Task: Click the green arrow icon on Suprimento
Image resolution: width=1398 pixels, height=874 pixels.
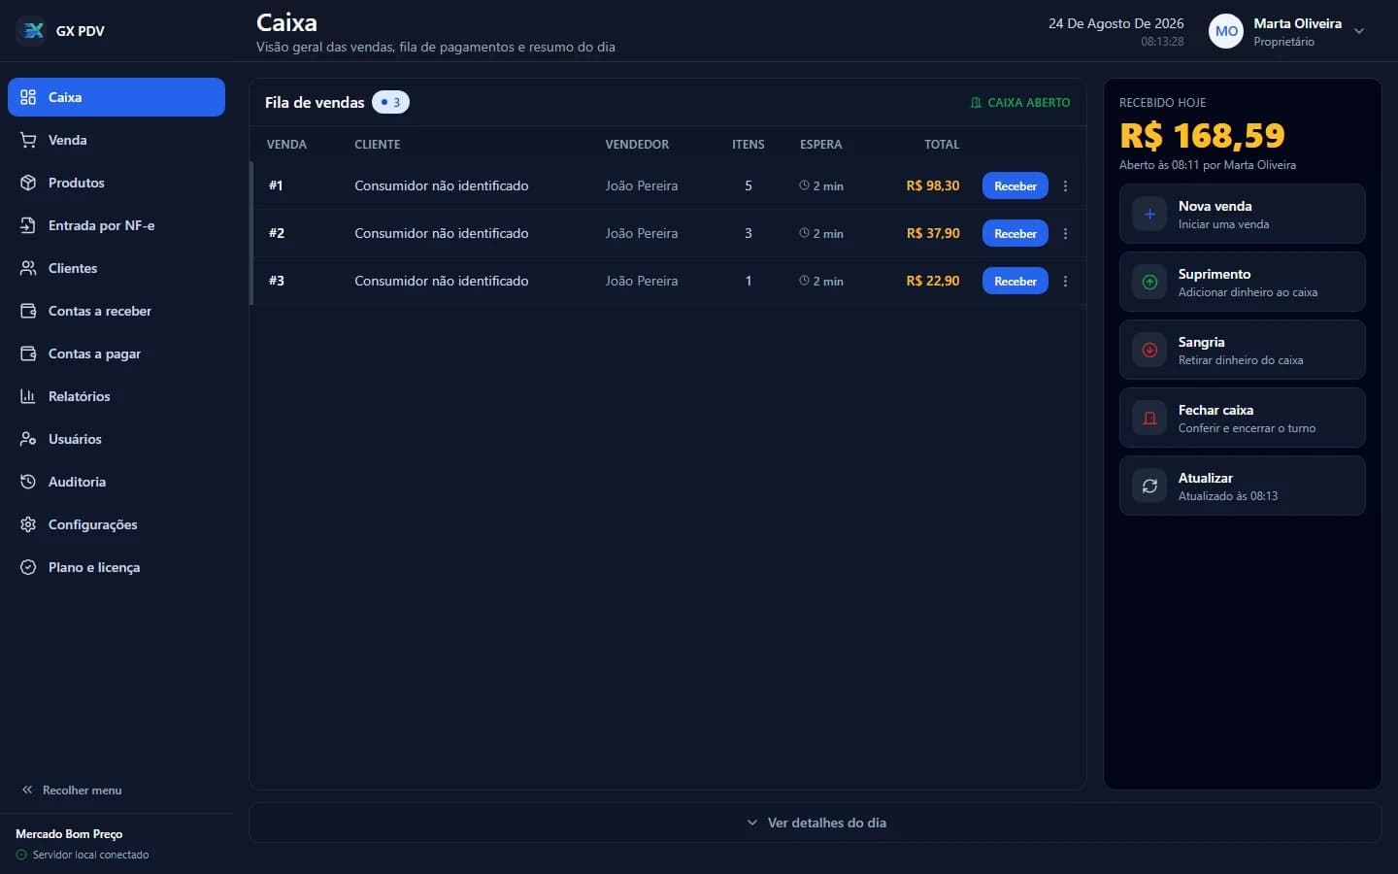Action: click(1149, 282)
